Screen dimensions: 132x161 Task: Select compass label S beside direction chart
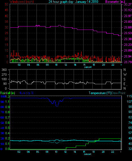[x=124, y=79]
